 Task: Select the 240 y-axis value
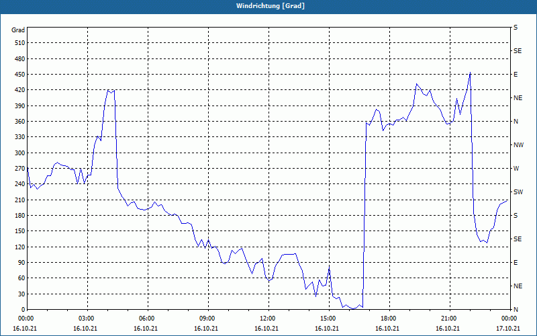[20, 184]
